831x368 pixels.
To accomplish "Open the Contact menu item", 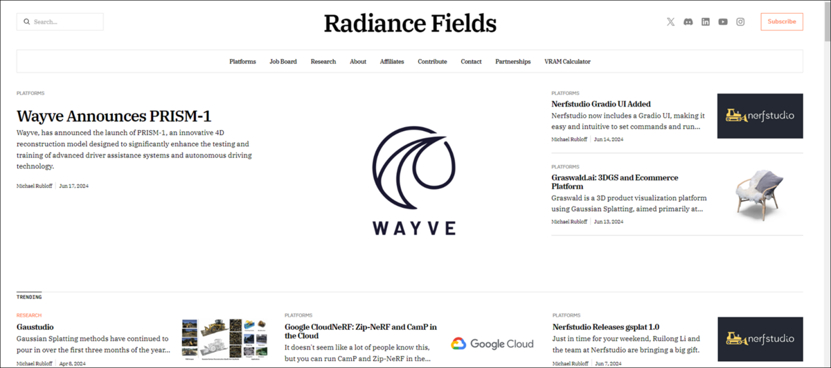I will coord(471,62).
